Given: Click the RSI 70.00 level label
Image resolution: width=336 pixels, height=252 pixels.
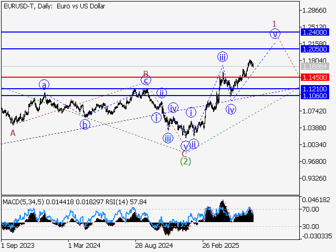Looking at the screenshot, I should 311,209.
